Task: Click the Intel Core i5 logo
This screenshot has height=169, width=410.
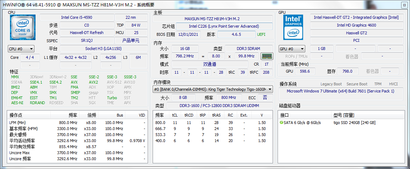Action: 22,28
